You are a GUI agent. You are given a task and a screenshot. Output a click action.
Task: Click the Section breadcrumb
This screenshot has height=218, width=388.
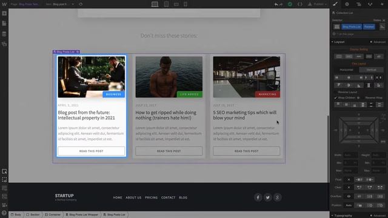point(33,214)
